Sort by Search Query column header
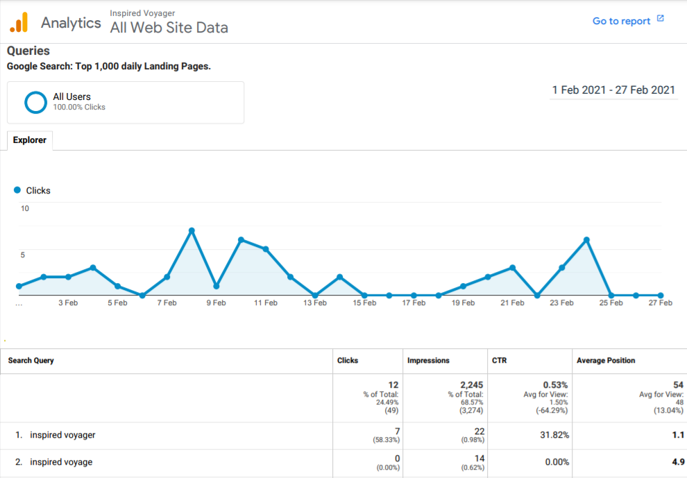This screenshot has width=687, height=478. (31, 360)
